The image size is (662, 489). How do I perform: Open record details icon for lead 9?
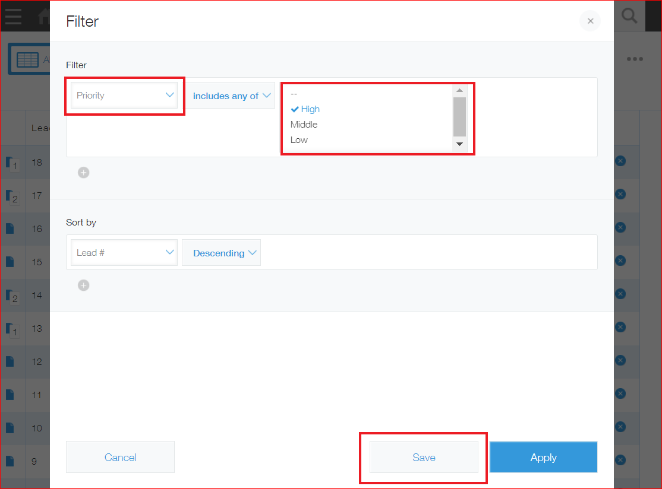pos(10,461)
